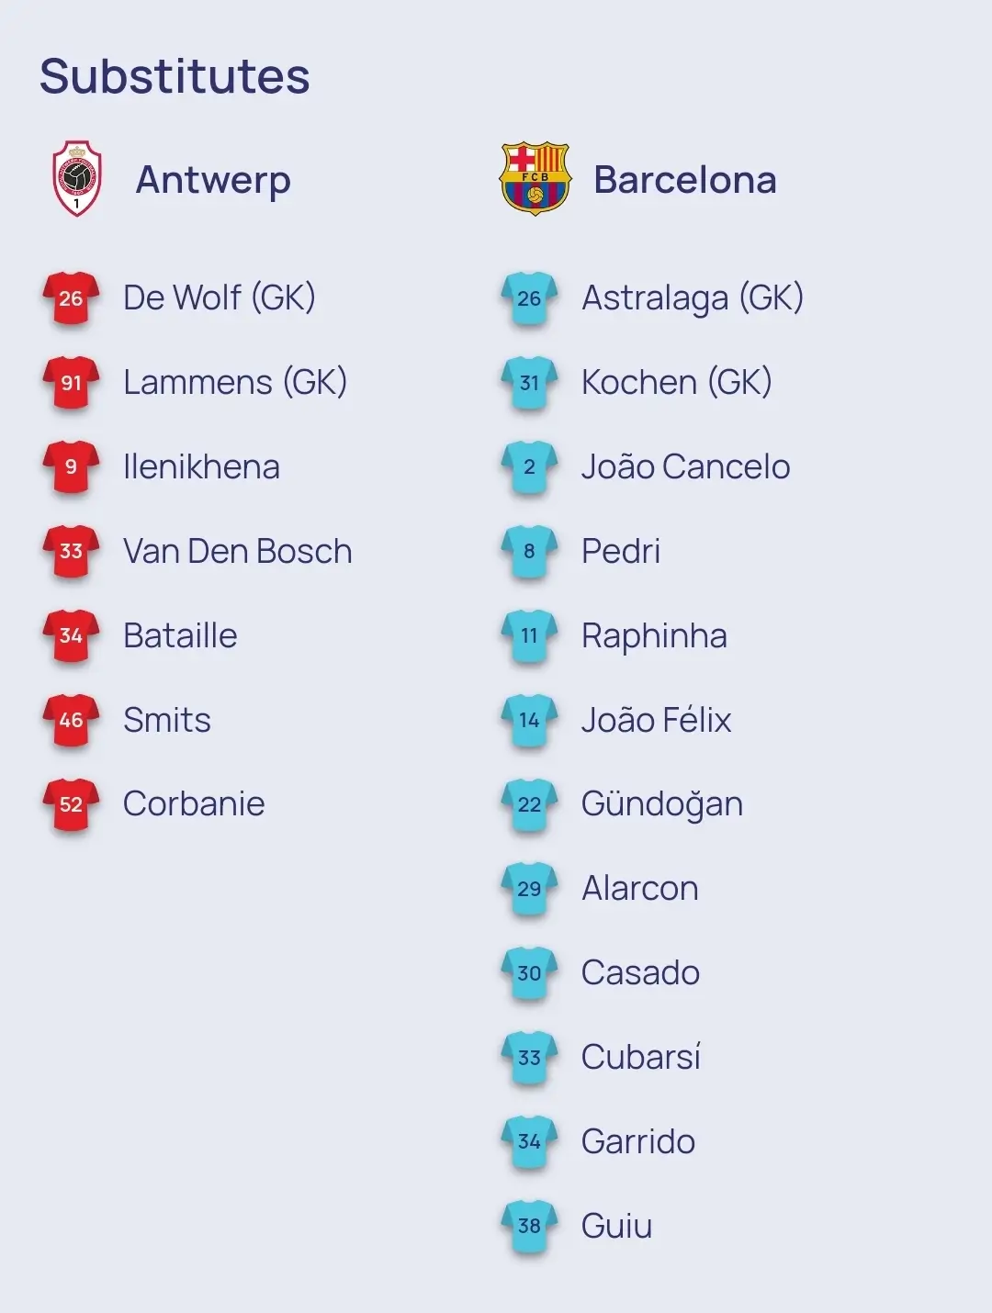
Task: Tap the red number 9 jersey
Action: click(71, 466)
